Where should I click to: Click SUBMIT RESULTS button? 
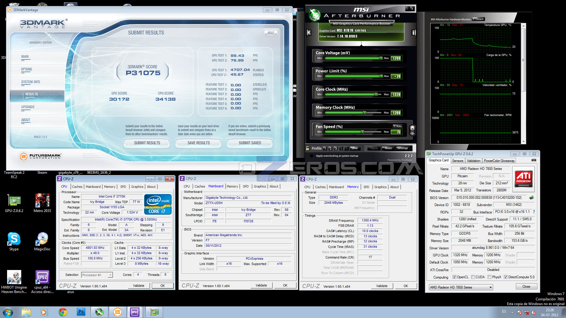coord(147,143)
